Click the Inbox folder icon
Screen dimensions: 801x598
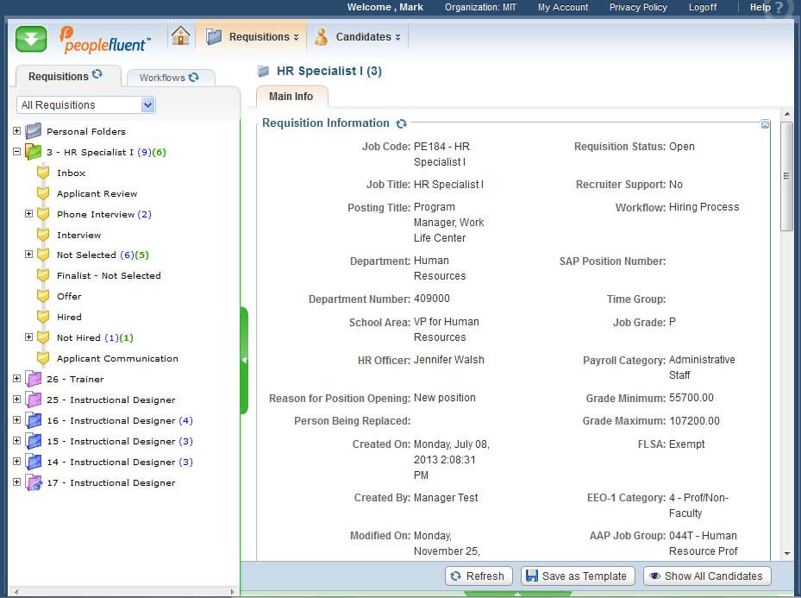[43, 173]
